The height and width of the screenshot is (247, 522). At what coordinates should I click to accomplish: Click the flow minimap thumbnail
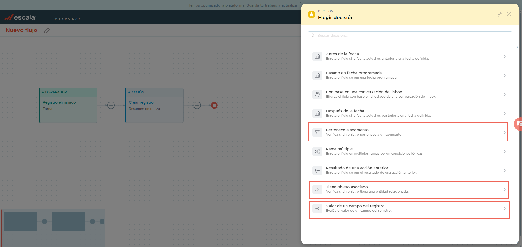point(53,227)
